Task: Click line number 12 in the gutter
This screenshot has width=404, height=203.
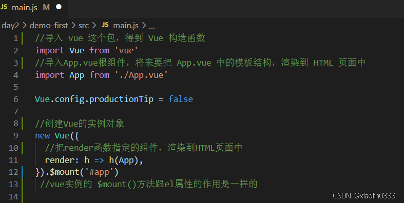Action: click(x=13, y=172)
